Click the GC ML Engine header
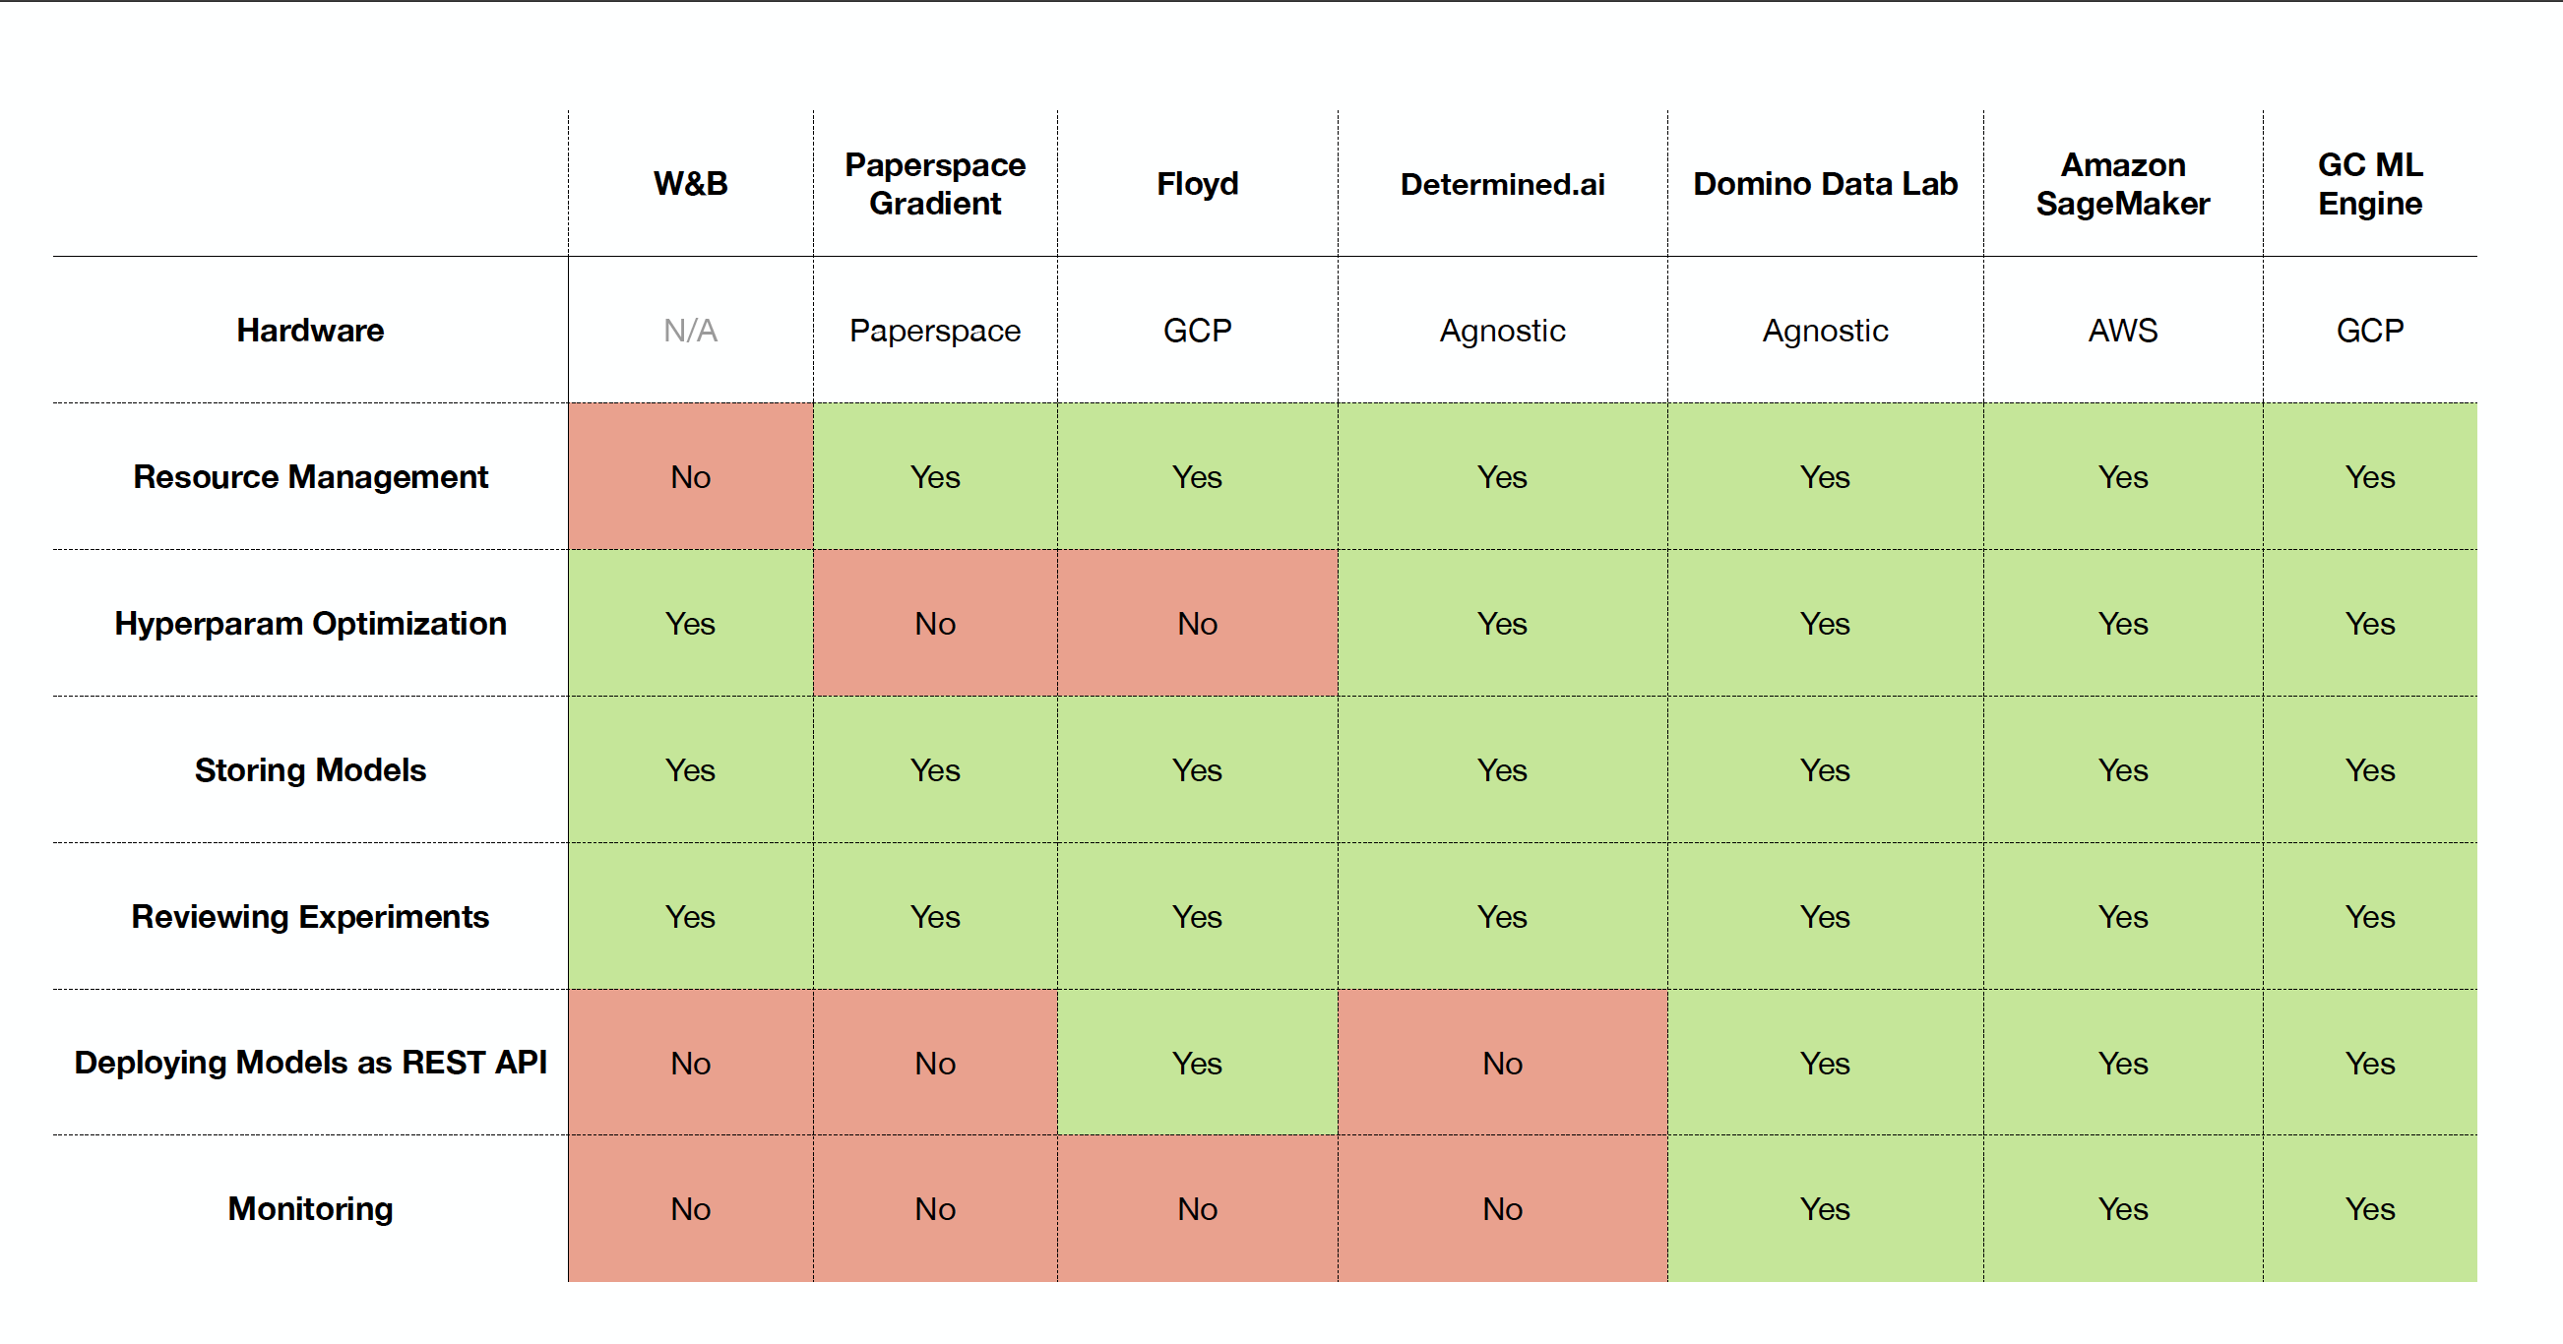2563x1344 pixels. [2369, 184]
